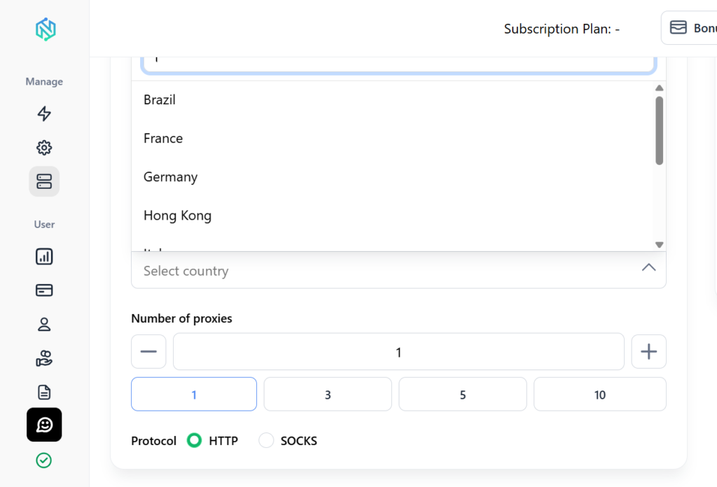Click the chevron on Select country
Viewport: 717px width, 487px height.
649,268
